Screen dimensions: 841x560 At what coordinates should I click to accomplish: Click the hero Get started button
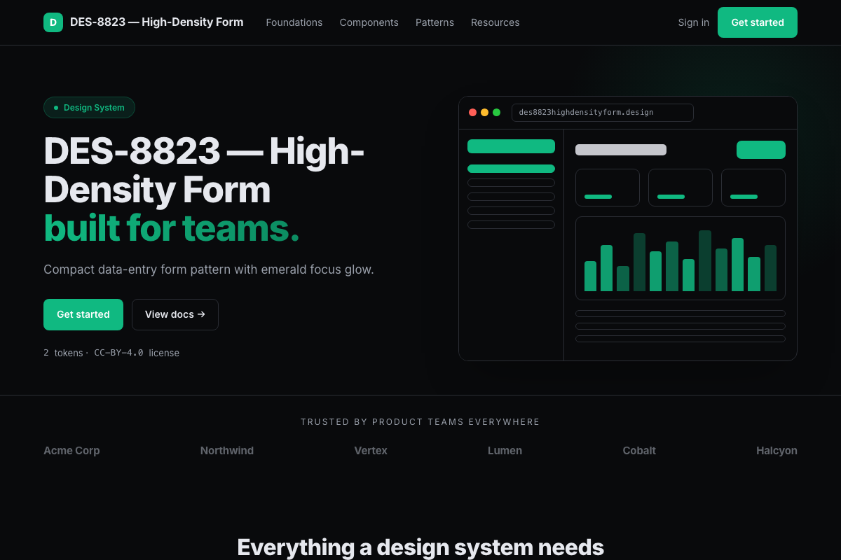(x=83, y=314)
